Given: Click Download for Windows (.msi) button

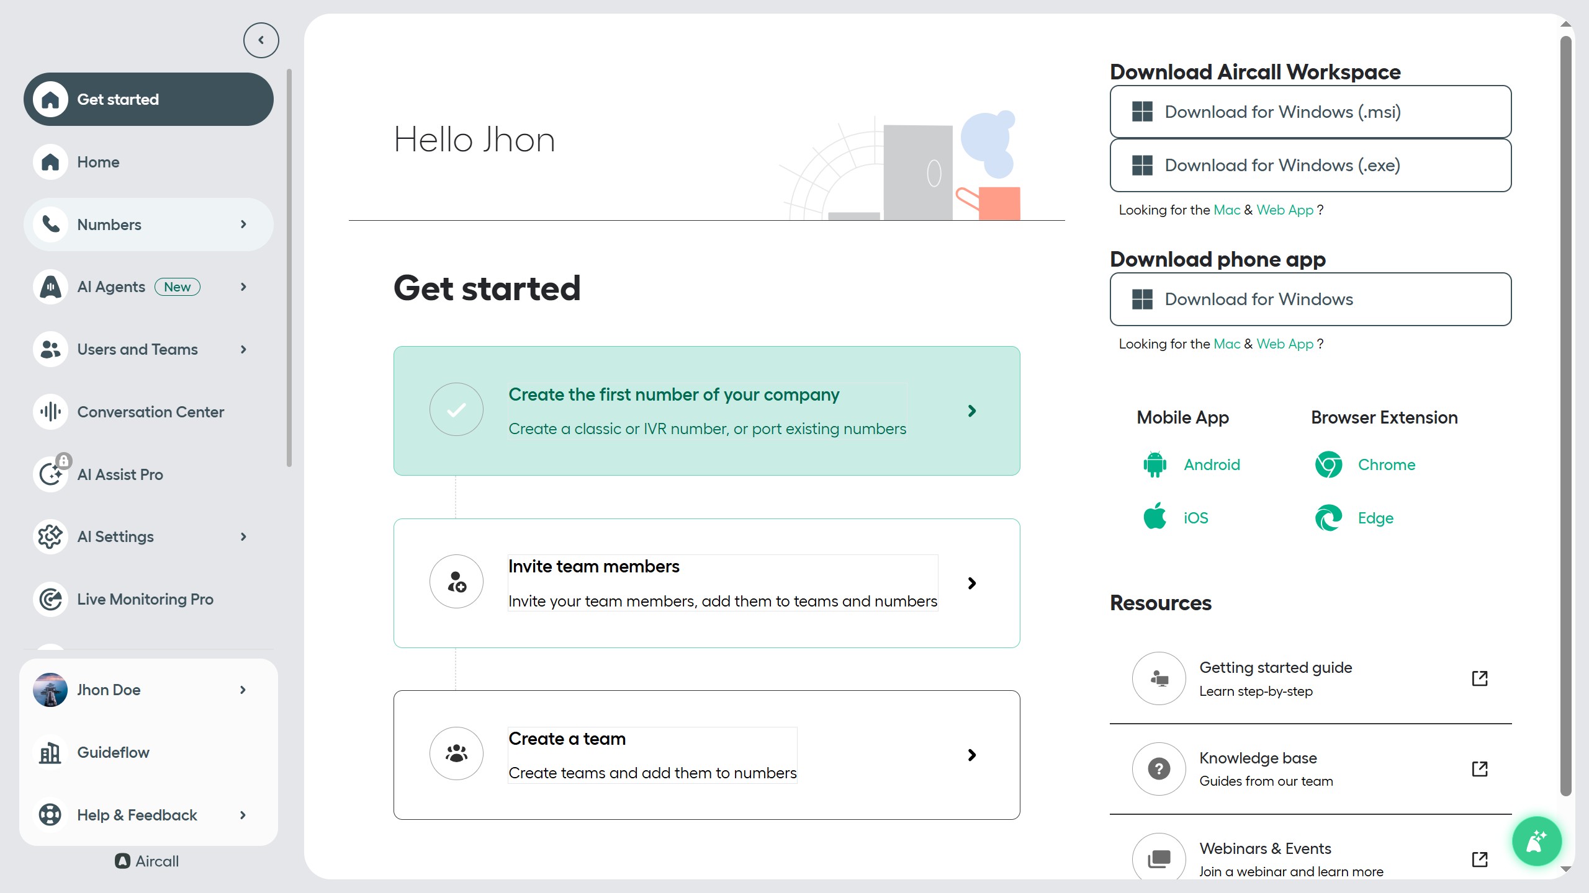Looking at the screenshot, I should 1310,112.
